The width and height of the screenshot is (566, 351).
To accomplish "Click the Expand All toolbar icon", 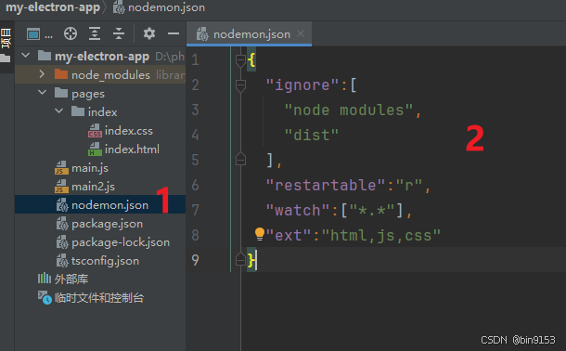I will (95, 33).
